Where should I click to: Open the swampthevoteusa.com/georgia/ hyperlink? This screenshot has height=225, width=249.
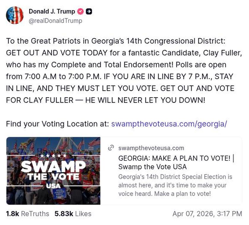(x=169, y=124)
